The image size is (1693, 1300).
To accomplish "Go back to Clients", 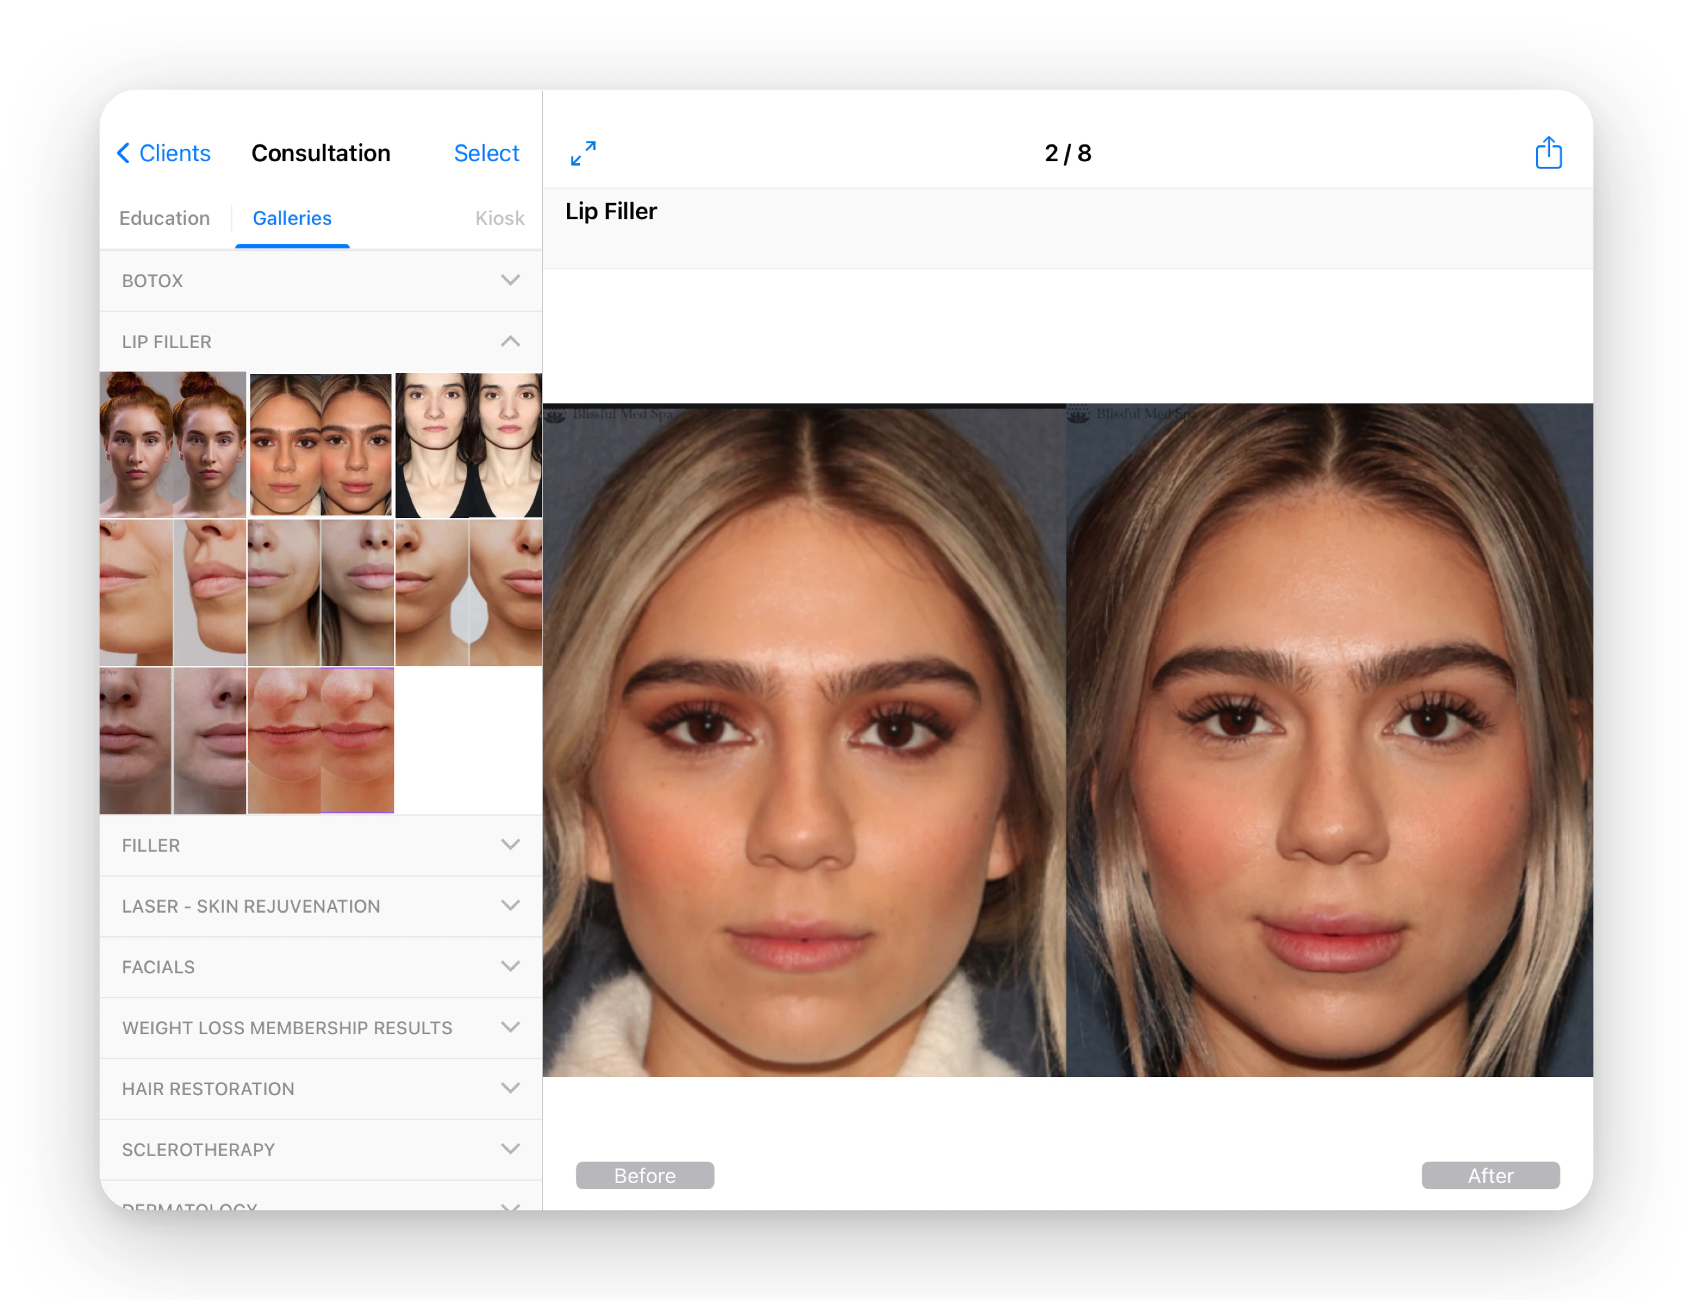I will [163, 153].
